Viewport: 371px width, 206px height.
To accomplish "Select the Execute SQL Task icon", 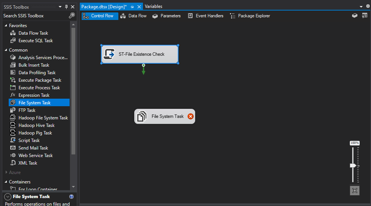I will [13, 41].
